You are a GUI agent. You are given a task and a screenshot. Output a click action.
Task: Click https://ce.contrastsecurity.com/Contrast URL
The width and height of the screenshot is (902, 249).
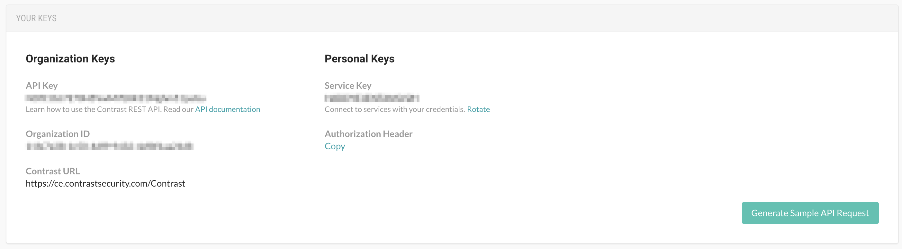[x=105, y=183]
